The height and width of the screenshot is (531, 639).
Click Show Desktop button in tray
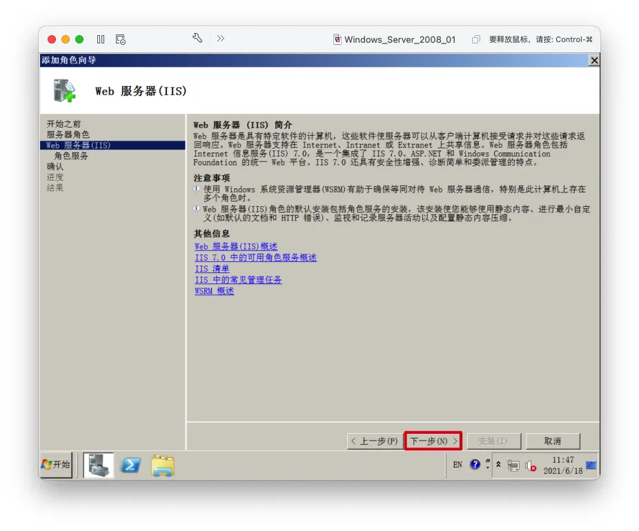(x=591, y=465)
